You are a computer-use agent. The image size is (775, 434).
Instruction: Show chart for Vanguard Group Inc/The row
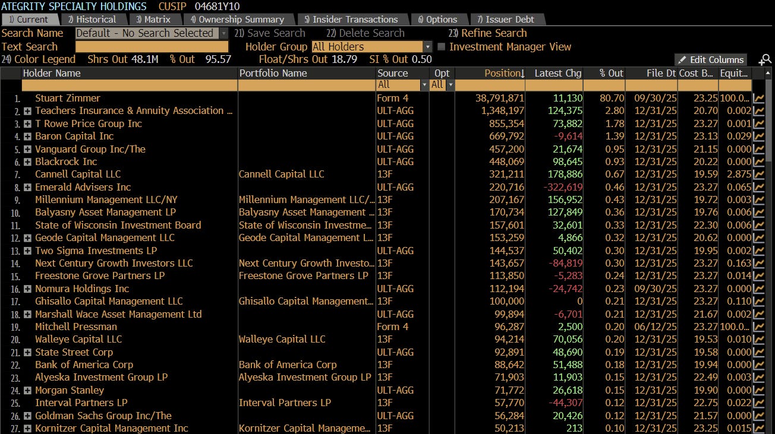click(x=759, y=150)
